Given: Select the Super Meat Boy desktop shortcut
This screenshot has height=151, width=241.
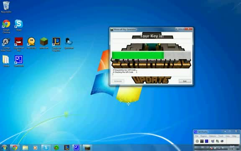Looking at the screenshot, I should click(19, 44).
